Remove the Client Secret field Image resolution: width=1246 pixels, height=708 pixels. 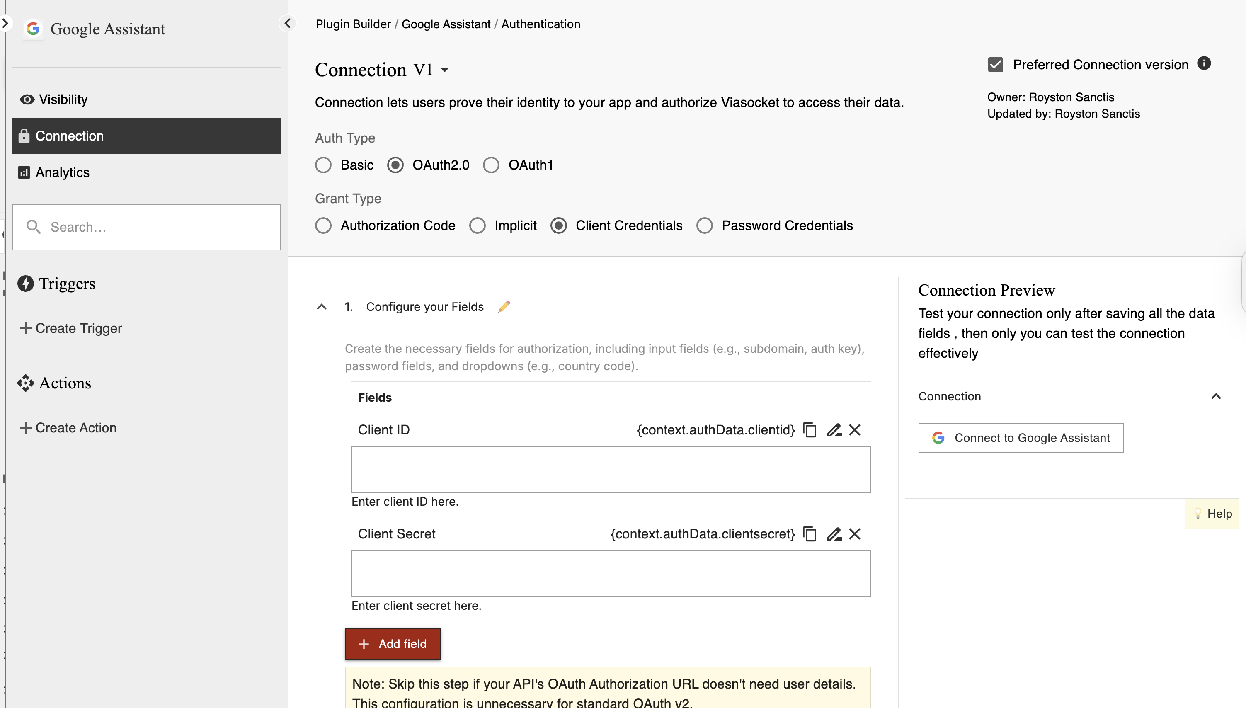pos(855,534)
